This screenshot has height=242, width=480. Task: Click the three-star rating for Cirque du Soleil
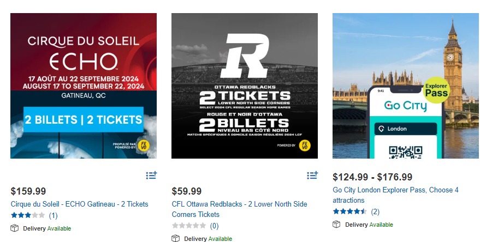click(28, 215)
